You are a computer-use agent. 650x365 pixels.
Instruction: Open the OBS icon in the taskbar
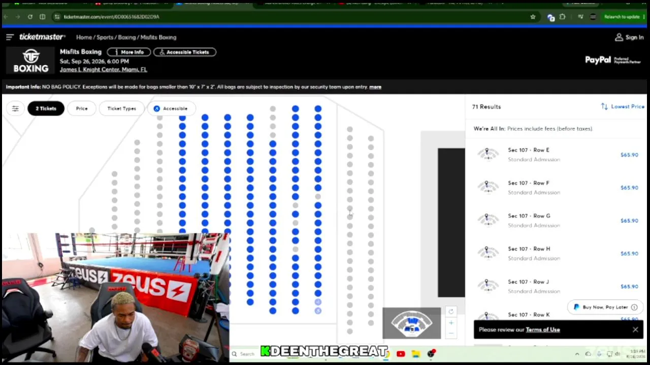click(431, 354)
